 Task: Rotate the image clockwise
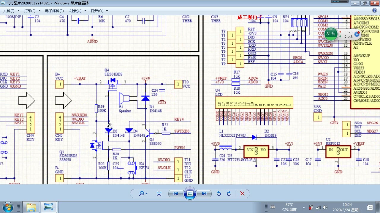pos(229,193)
